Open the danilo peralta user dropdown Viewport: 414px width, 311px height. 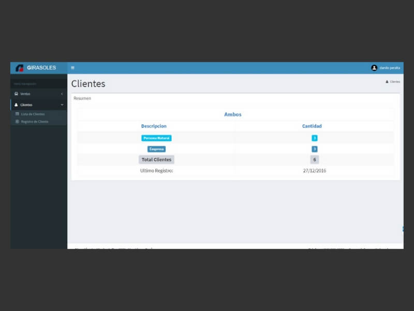click(x=389, y=68)
